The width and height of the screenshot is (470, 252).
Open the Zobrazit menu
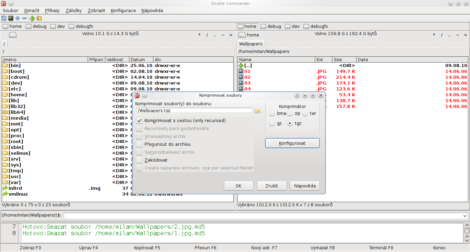pyautogui.click(x=96, y=10)
